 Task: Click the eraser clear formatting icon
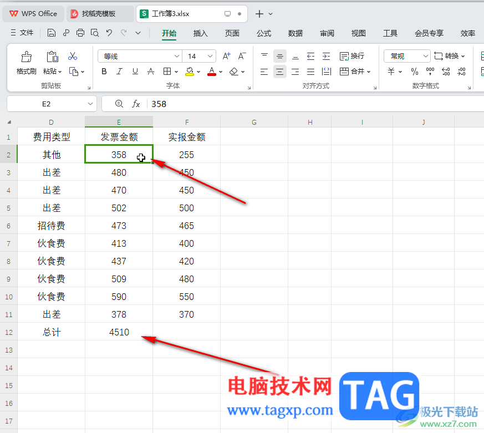tap(233, 72)
